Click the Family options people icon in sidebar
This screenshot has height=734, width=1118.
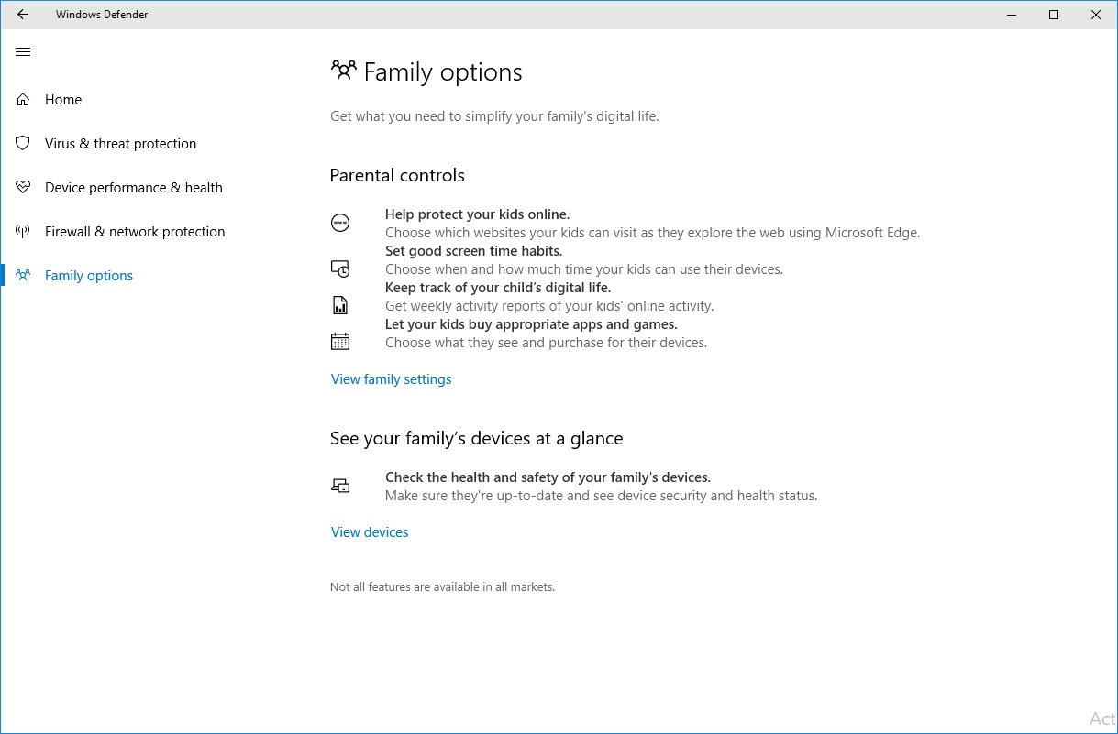[23, 276]
